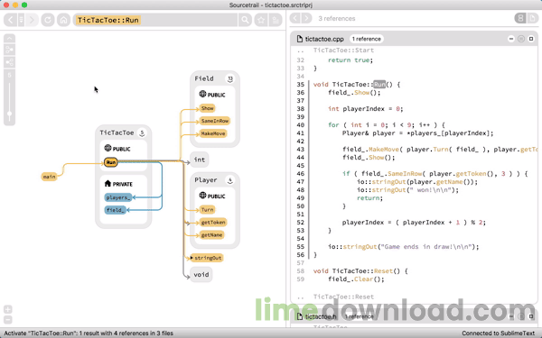542x338 pixels.
Task: Expand hidden members of Player class
Action: (229, 180)
